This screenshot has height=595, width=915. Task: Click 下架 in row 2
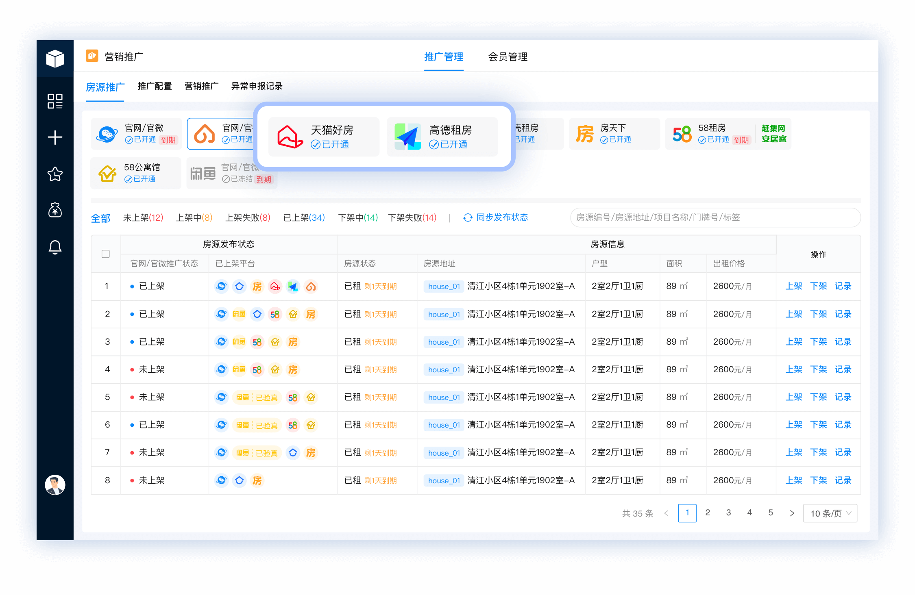(818, 314)
